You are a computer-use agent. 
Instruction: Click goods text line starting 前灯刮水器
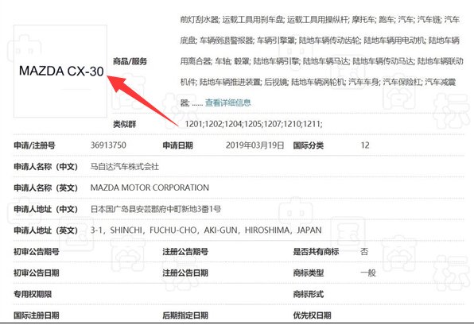320,20
